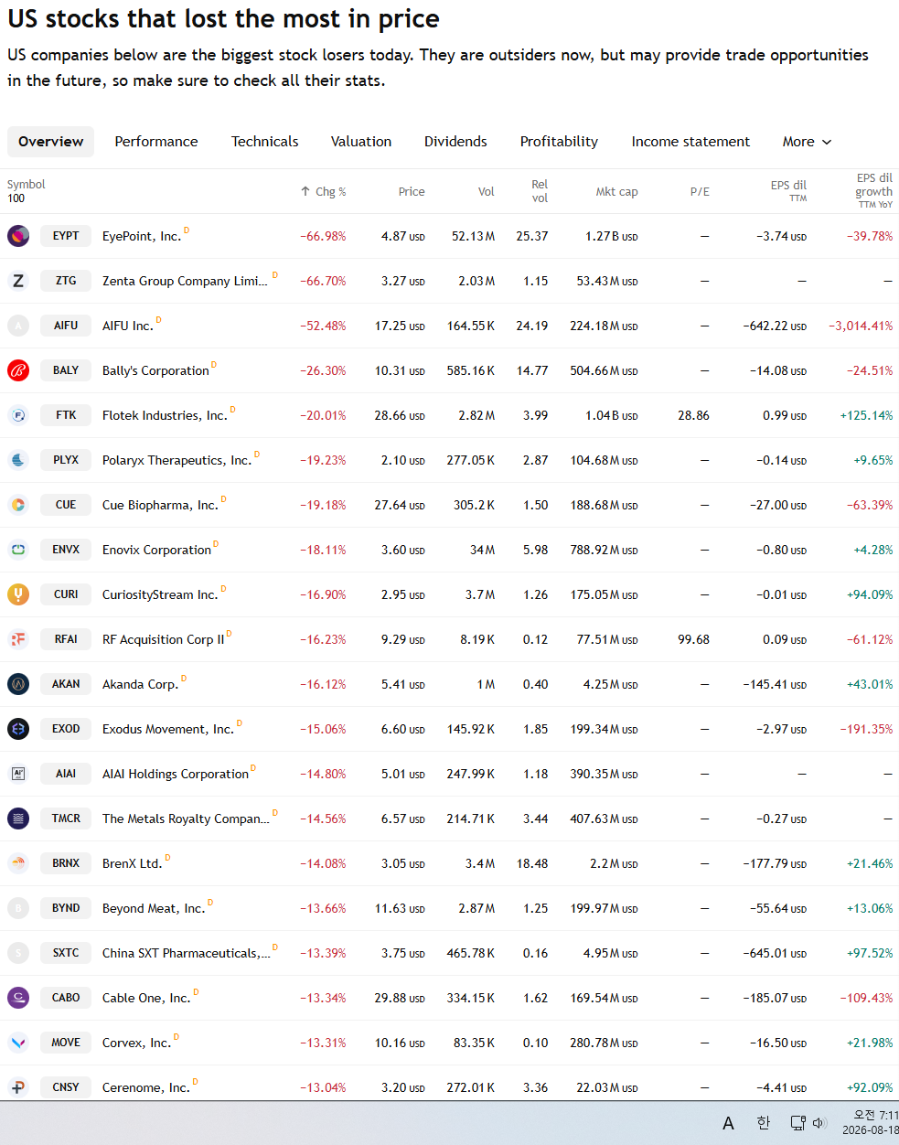Click the IME letter A indicator

pos(728,1123)
